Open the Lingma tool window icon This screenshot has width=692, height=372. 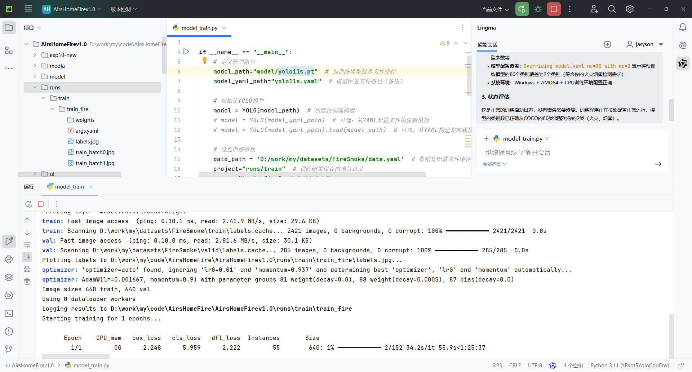(x=683, y=63)
